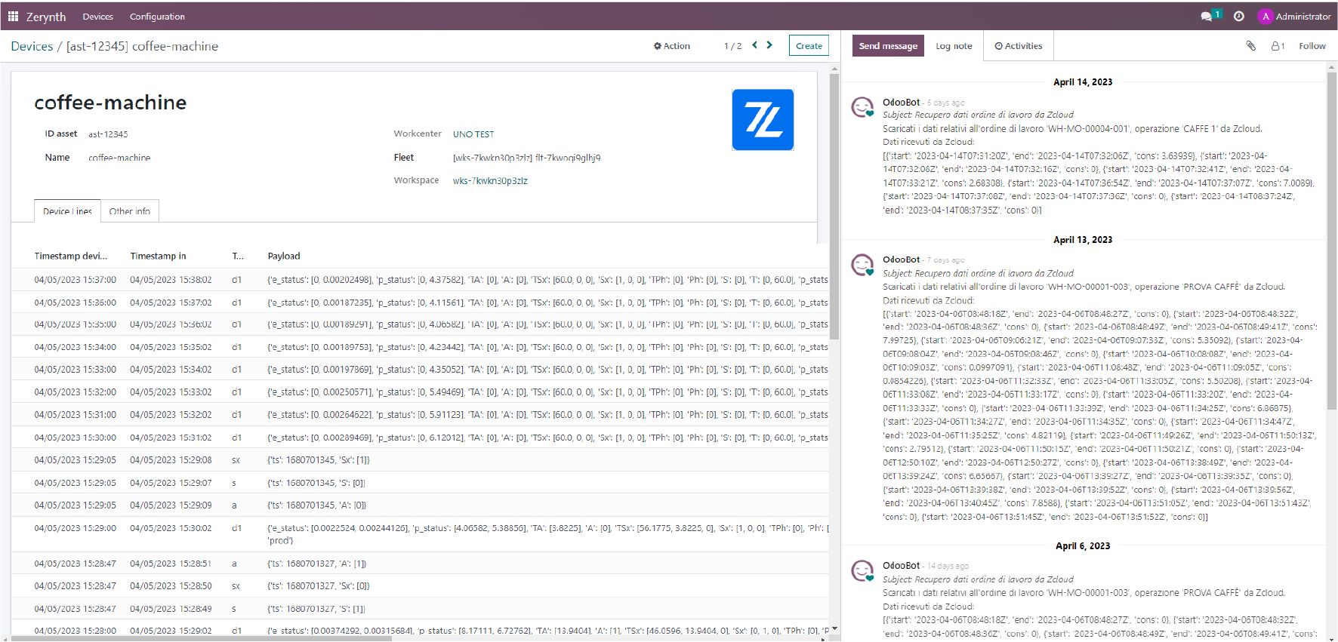Open the activities clock icon in navbar
The width and height of the screenshot is (1338, 642).
click(1238, 16)
